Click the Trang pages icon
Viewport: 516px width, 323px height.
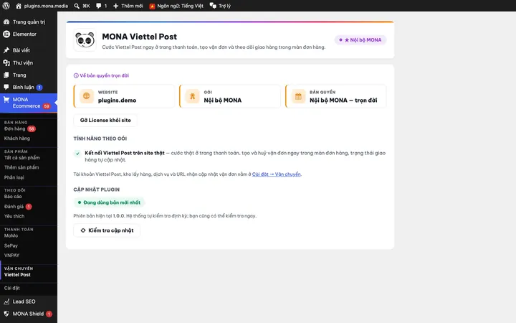(6, 75)
